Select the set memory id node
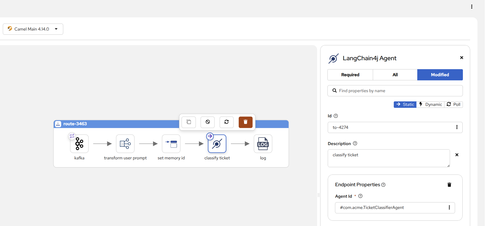The width and height of the screenshot is (485, 226). point(171,144)
